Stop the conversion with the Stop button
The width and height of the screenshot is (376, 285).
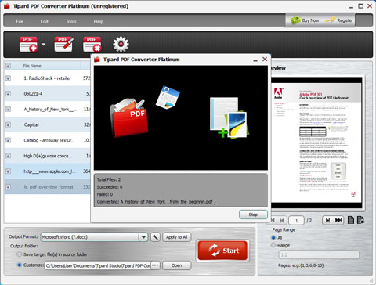click(x=253, y=215)
